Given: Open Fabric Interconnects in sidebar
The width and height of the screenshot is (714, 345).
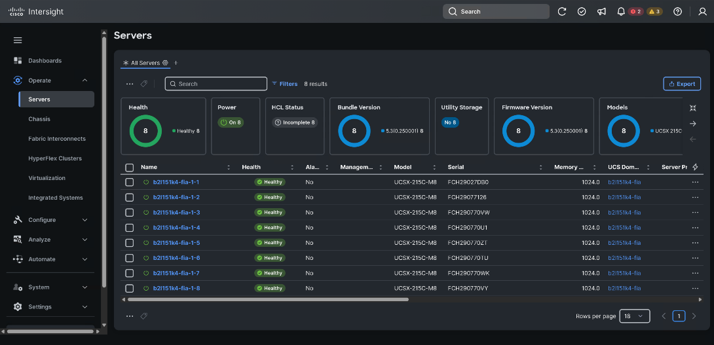Looking at the screenshot, I should (x=57, y=139).
